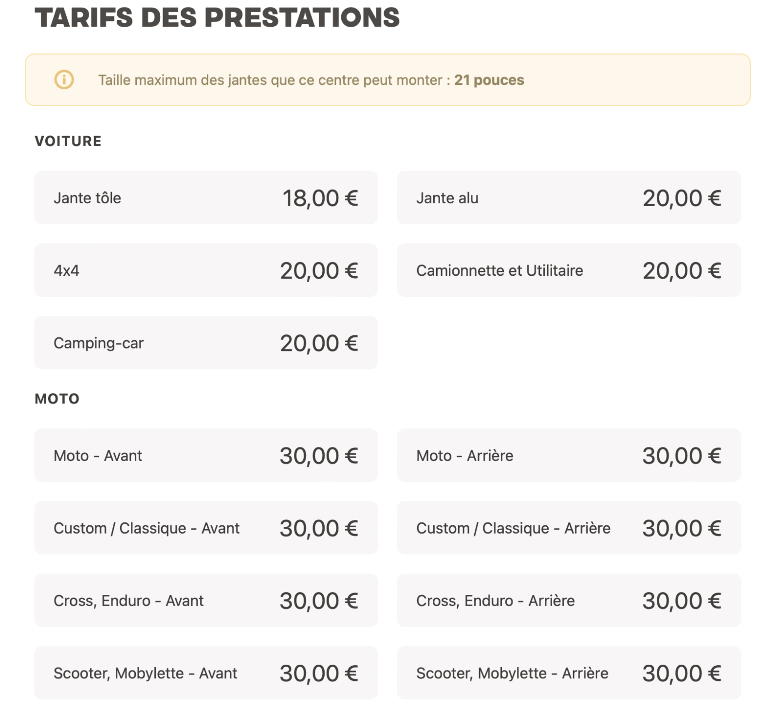The image size is (776, 710).
Task: Select the Jante tôle price card
Action: (205, 198)
